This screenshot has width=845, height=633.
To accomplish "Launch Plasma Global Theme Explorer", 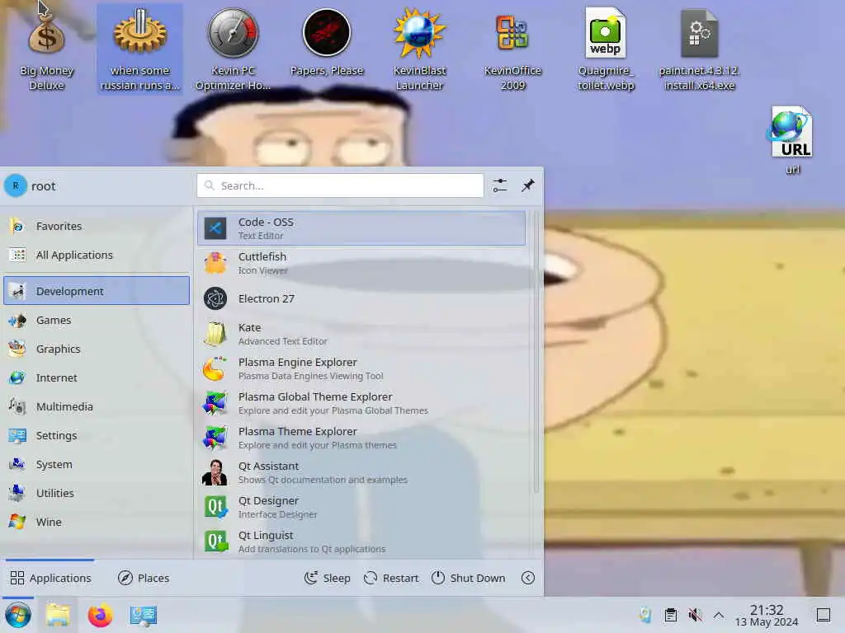I will (x=361, y=403).
